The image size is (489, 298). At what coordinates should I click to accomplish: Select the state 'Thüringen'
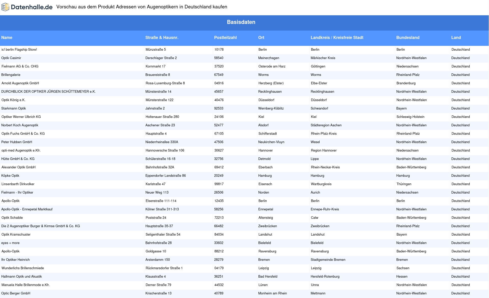tap(404, 184)
